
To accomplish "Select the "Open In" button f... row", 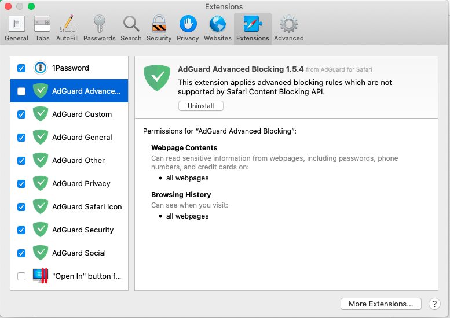I will tap(69, 276).
